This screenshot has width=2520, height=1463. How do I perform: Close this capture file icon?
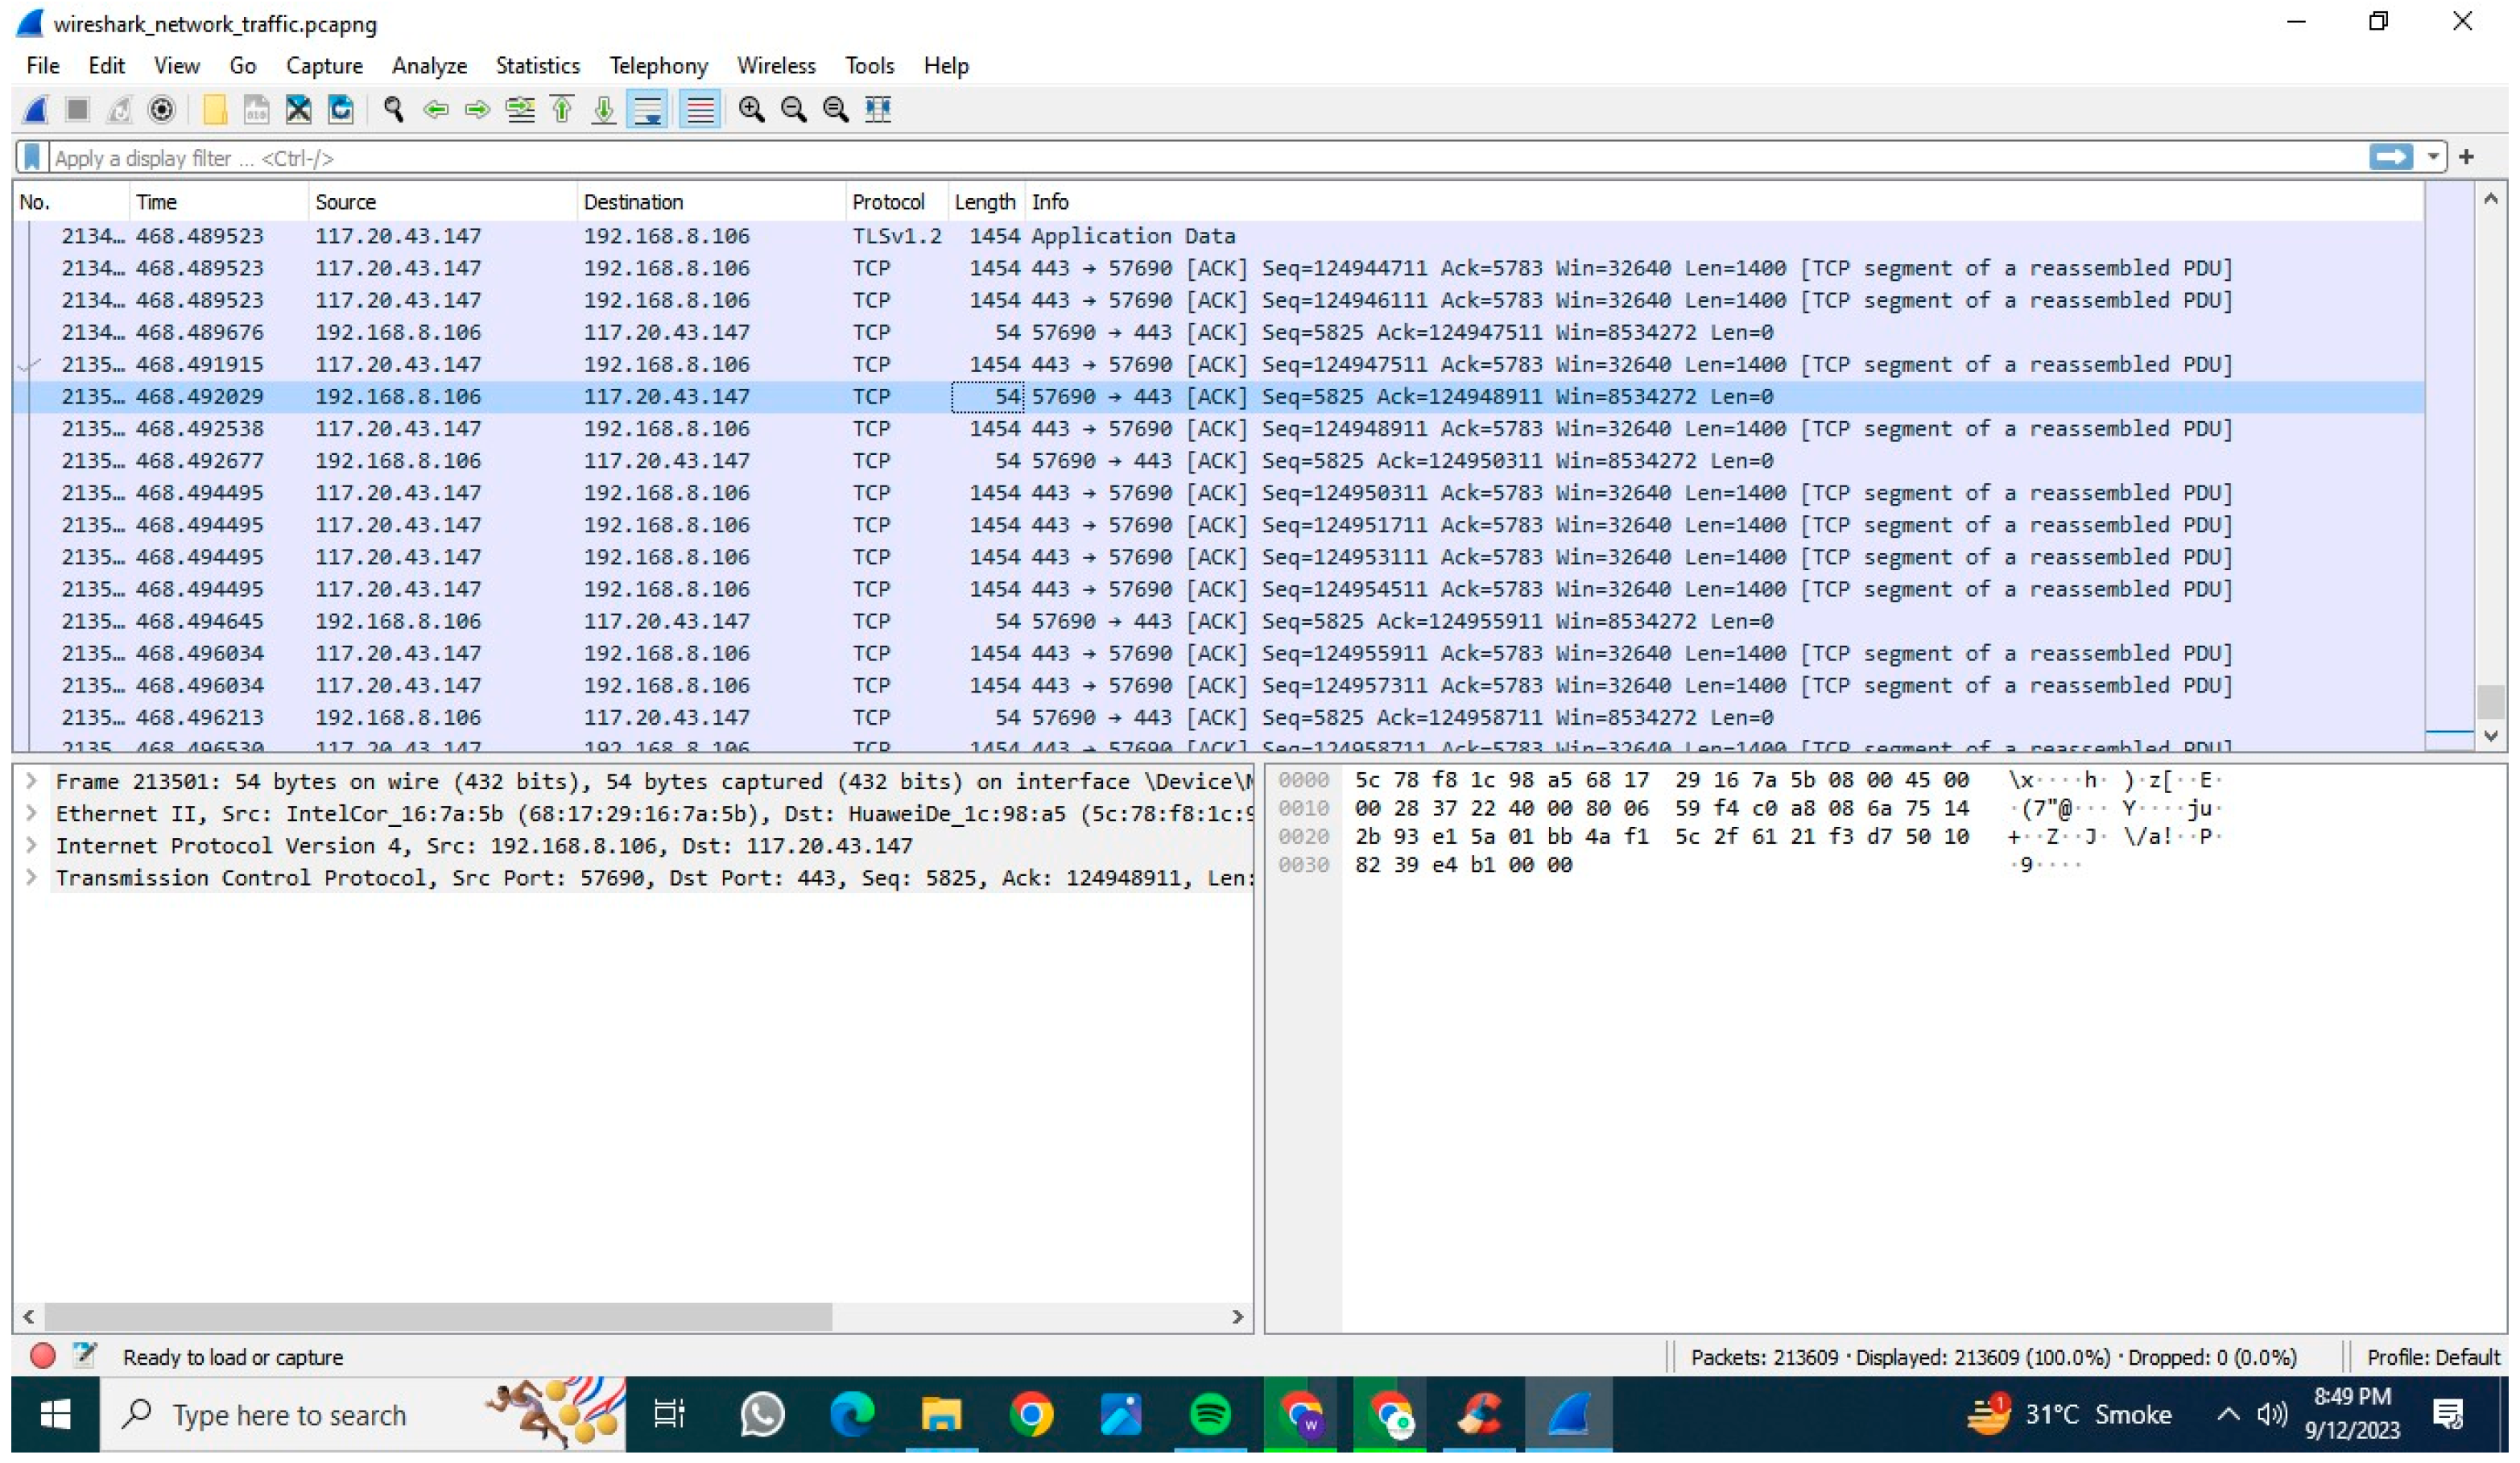(x=298, y=109)
